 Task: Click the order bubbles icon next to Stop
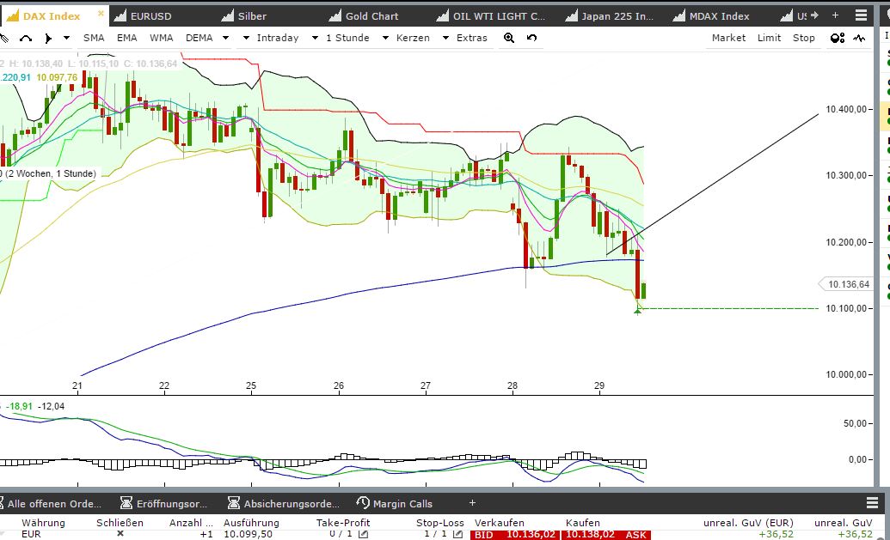pyautogui.click(x=836, y=38)
